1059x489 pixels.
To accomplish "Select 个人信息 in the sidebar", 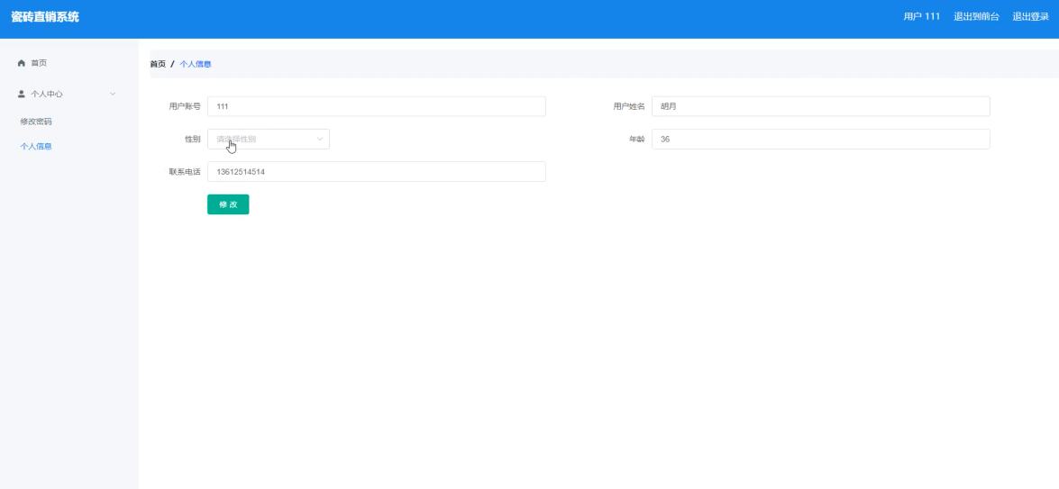I will coord(36,146).
